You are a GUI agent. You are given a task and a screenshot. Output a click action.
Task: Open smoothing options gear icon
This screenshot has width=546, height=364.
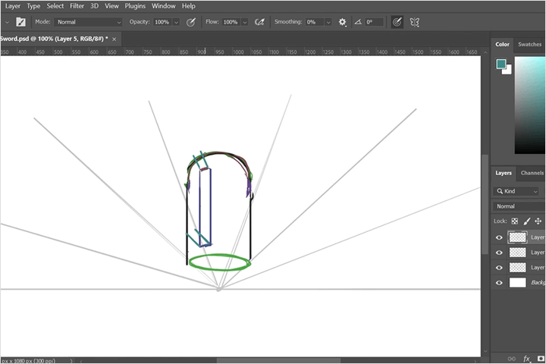click(x=342, y=22)
